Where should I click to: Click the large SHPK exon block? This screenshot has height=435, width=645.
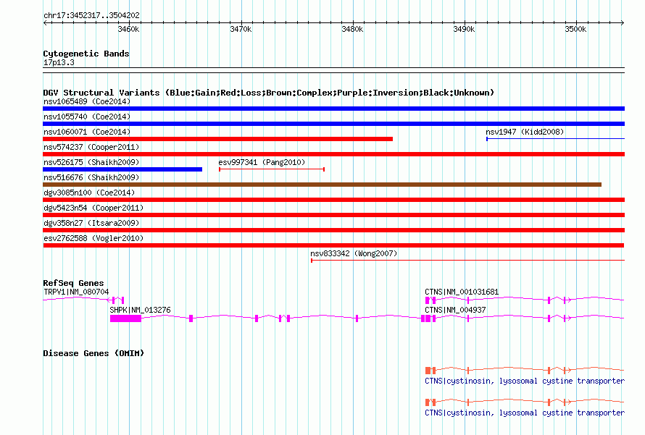(x=125, y=318)
